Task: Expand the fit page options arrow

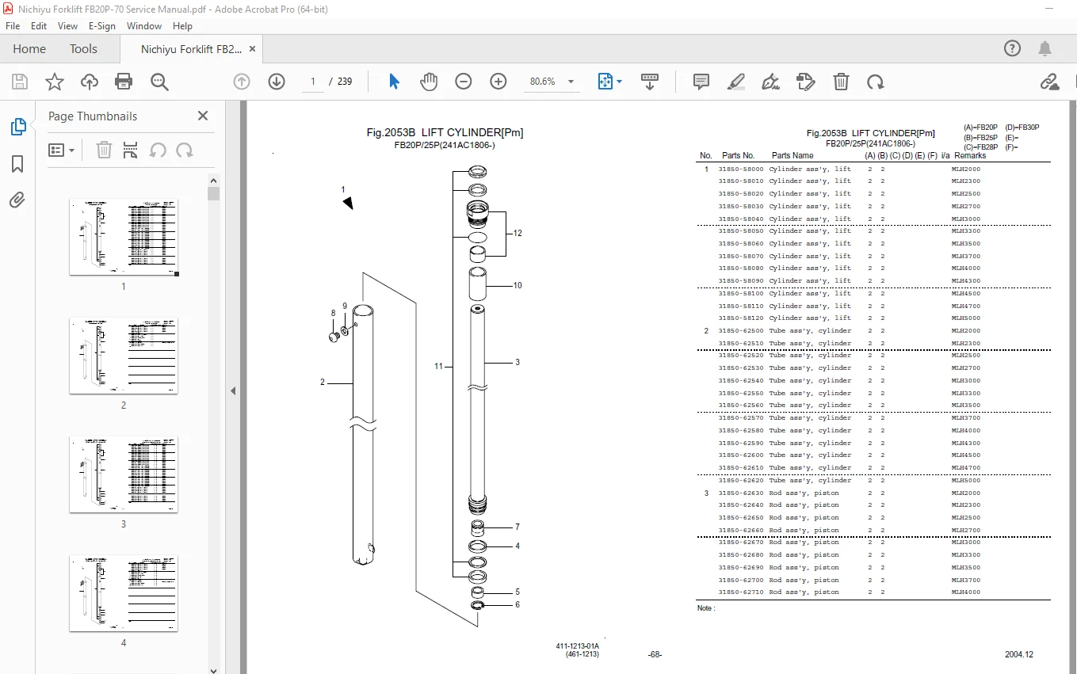Action: pos(620,82)
